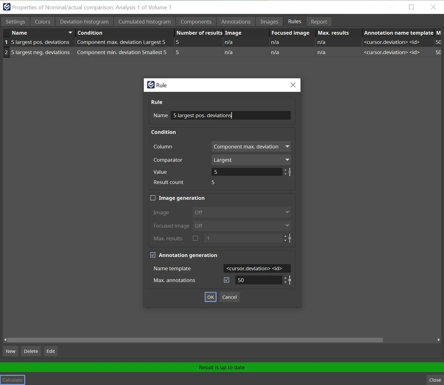Image resolution: width=444 pixels, height=385 pixels.
Task: Open the Column dropdown
Action: pyautogui.click(x=251, y=146)
